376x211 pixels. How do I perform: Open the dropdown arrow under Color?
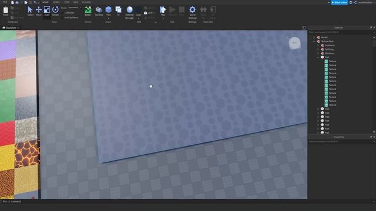click(x=139, y=18)
